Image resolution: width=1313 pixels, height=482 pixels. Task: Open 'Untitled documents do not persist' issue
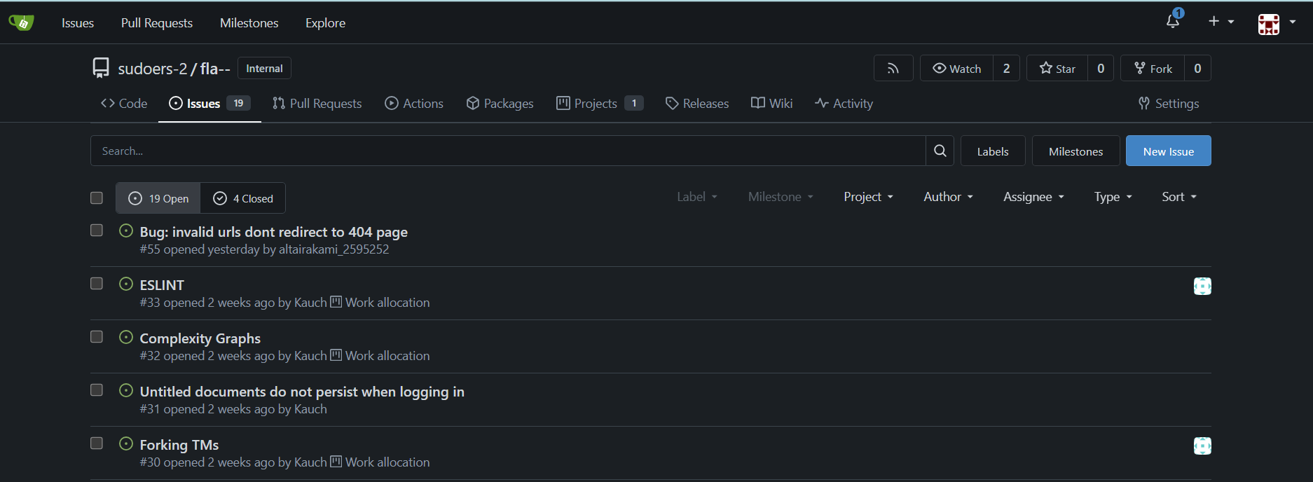[x=302, y=392]
